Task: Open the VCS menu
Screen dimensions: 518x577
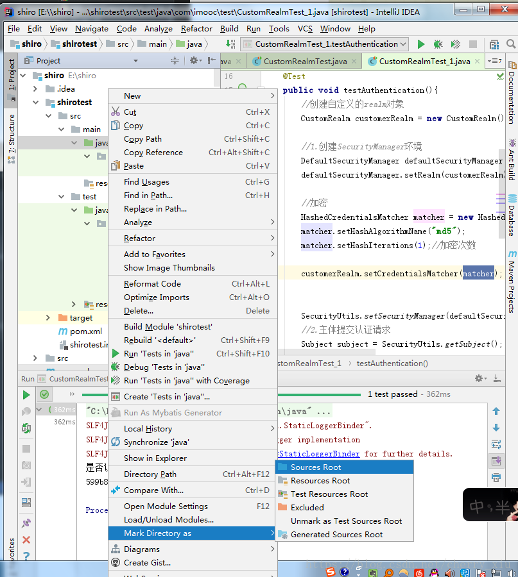Action: [305, 29]
